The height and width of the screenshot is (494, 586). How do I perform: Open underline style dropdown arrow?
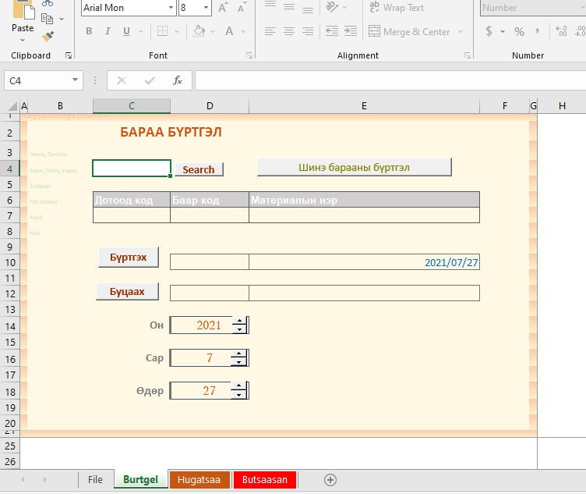(x=141, y=31)
